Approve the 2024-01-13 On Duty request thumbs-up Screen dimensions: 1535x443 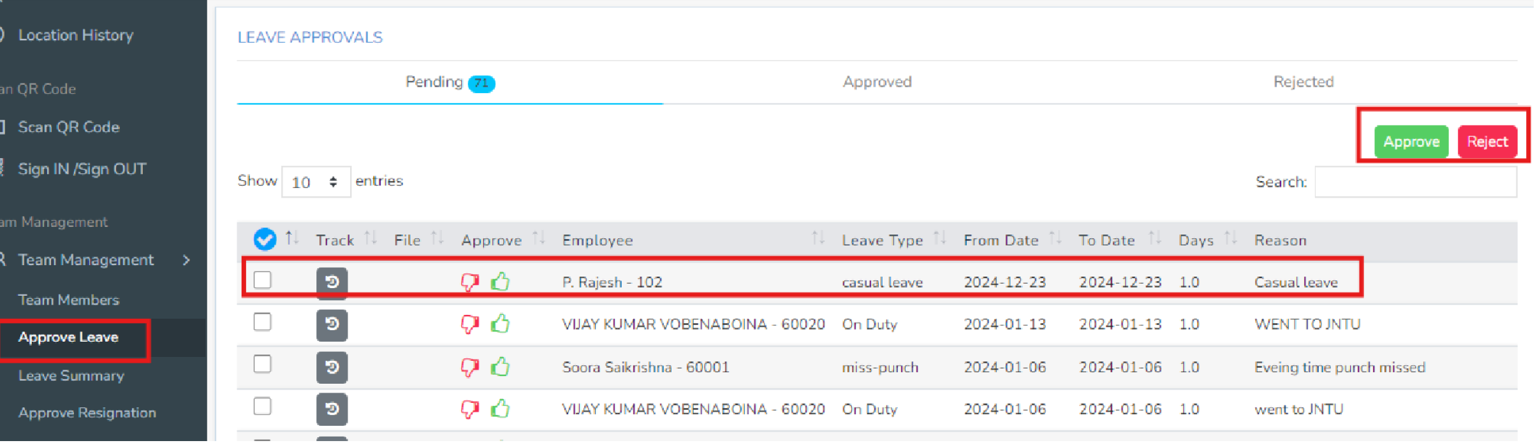coord(500,324)
